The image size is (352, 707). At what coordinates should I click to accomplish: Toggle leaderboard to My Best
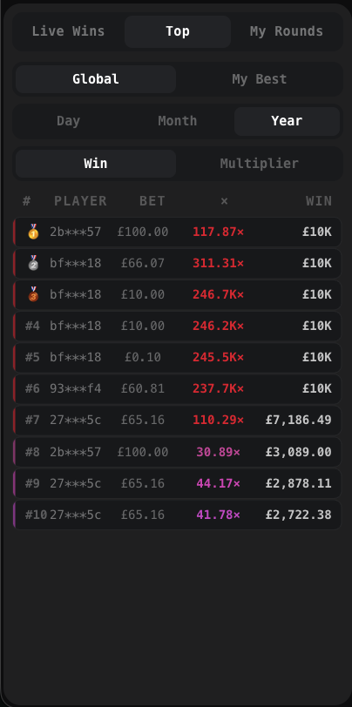click(x=259, y=79)
